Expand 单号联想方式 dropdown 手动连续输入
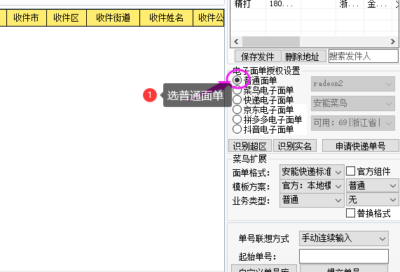400x272 pixels. point(344,238)
